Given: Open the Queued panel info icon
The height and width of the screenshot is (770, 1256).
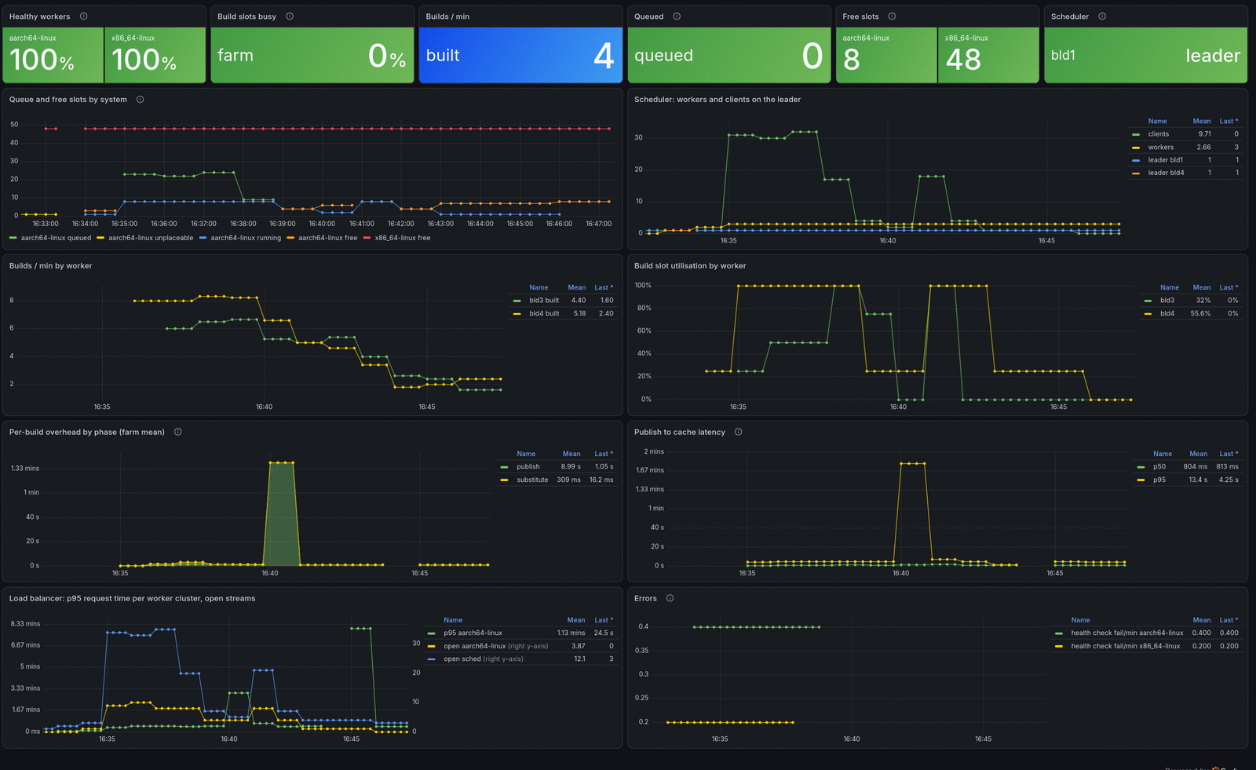Looking at the screenshot, I should pos(677,16).
